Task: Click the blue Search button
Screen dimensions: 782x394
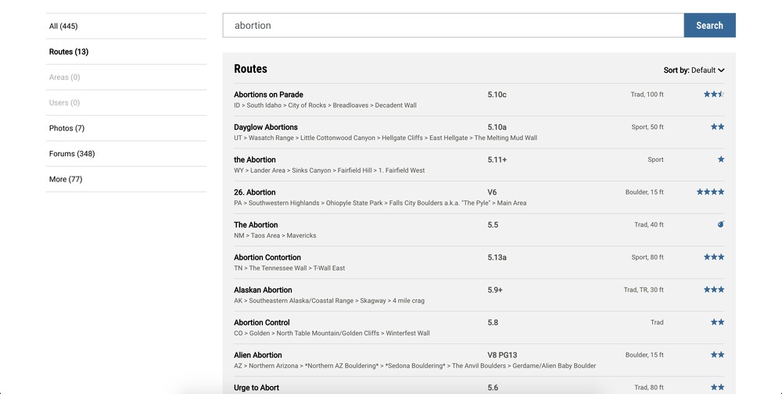Action: 709,26
